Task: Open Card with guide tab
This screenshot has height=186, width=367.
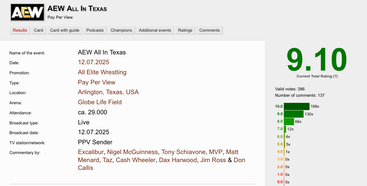Action: [65, 30]
